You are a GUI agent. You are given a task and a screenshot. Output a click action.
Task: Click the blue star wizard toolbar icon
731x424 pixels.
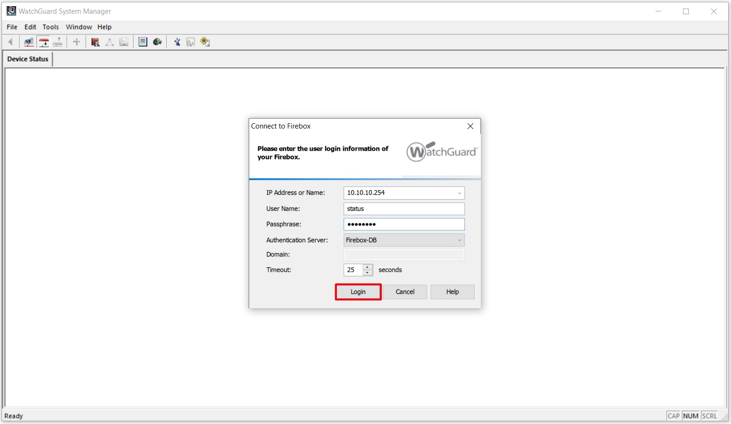click(x=177, y=42)
